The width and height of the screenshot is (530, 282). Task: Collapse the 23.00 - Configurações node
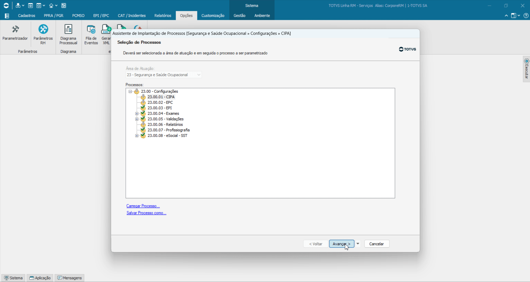(130, 91)
